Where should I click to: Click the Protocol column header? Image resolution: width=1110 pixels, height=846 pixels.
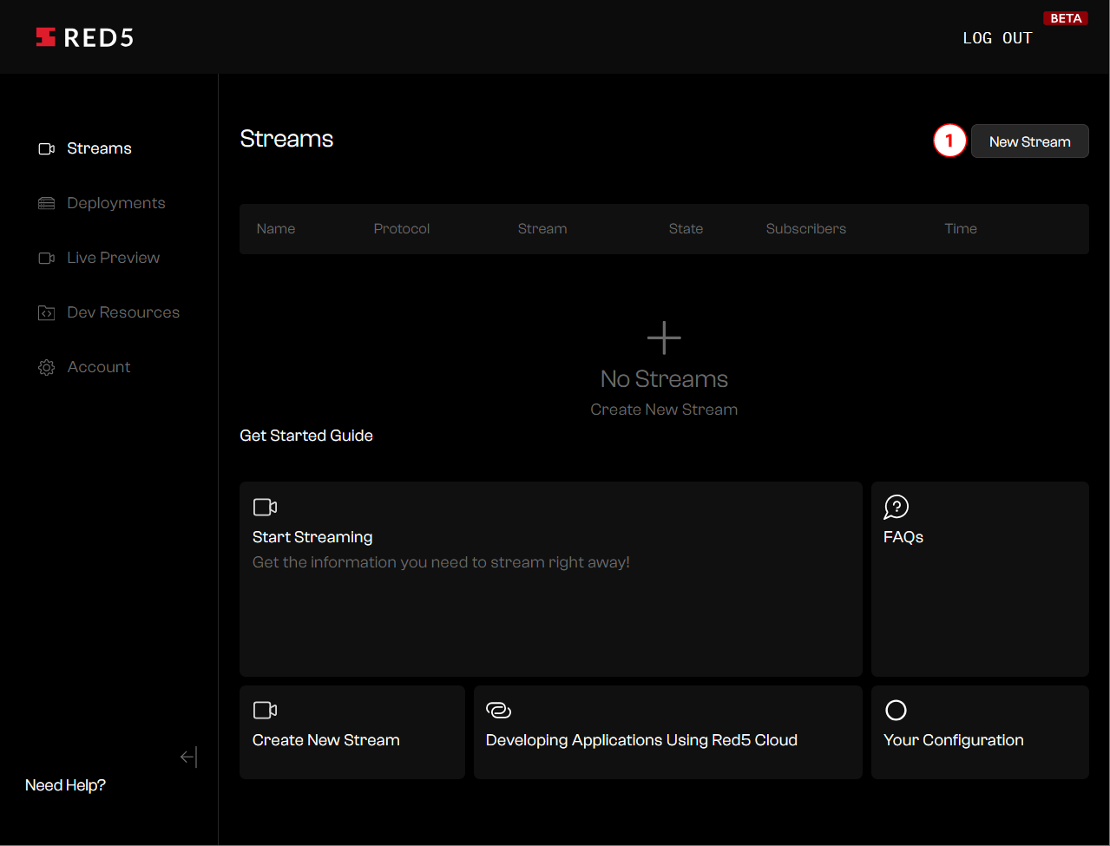(402, 229)
